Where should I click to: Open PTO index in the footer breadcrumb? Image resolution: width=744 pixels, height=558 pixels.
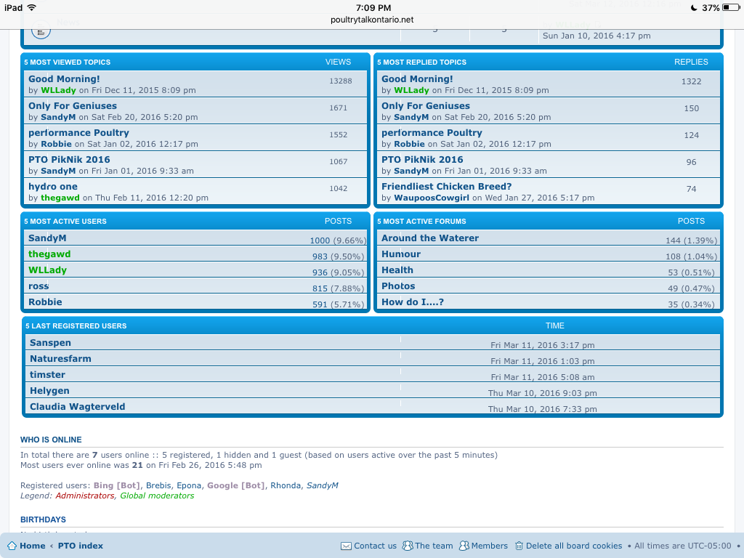click(81, 546)
